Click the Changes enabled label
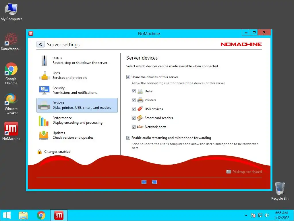Image resolution: width=294 pixels, height=221 pixels. tap(57, 152)
